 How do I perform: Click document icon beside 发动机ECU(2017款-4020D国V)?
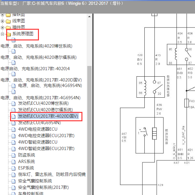(x=14, y=116)
